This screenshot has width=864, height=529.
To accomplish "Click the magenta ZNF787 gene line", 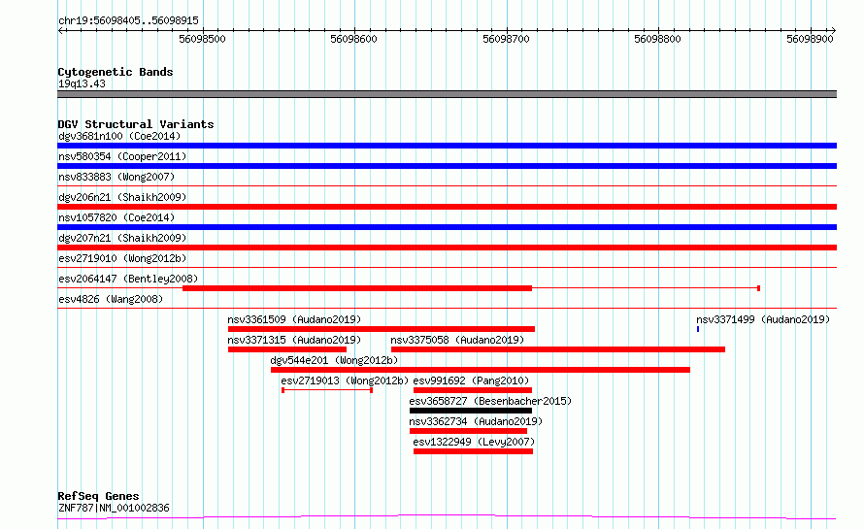I will pyautogui.click(x=447, y=517).
